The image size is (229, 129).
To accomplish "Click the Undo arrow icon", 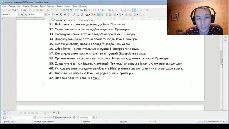I will tap(52, 10).
